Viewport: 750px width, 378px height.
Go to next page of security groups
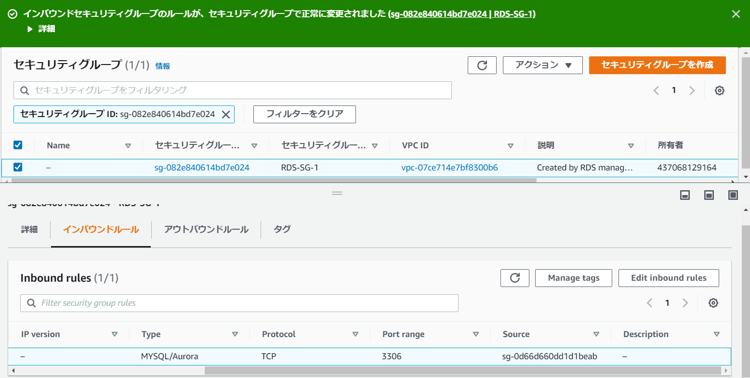pos(692,91)
